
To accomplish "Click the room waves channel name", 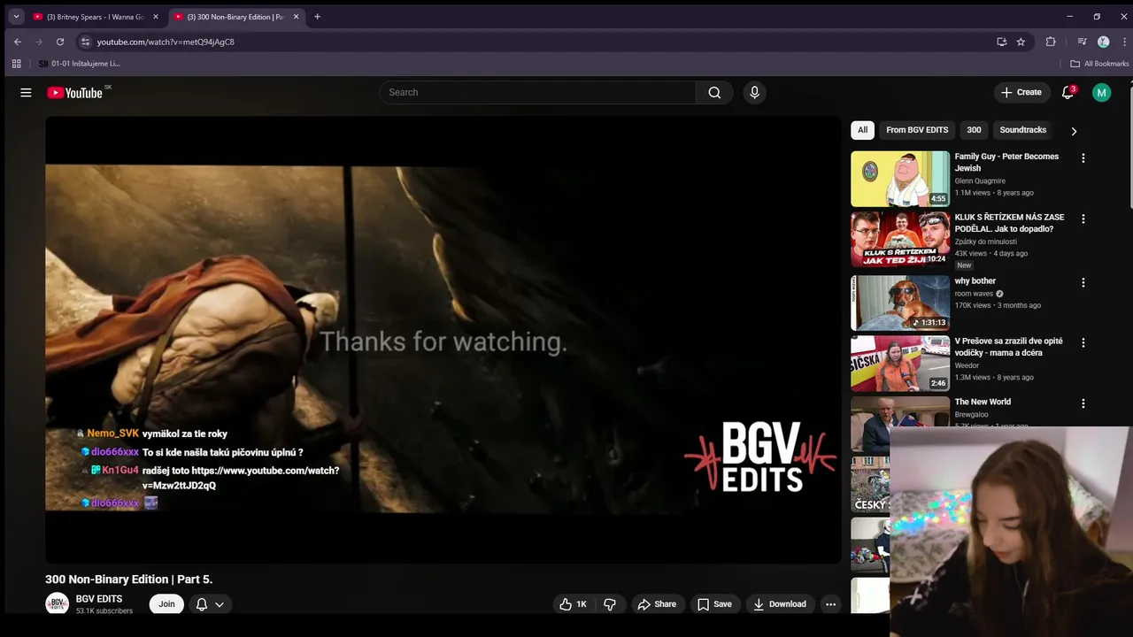I will [x=974, y=294].
